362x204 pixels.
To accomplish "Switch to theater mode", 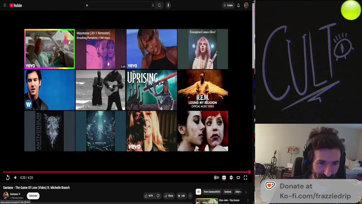I will point(238,178).
